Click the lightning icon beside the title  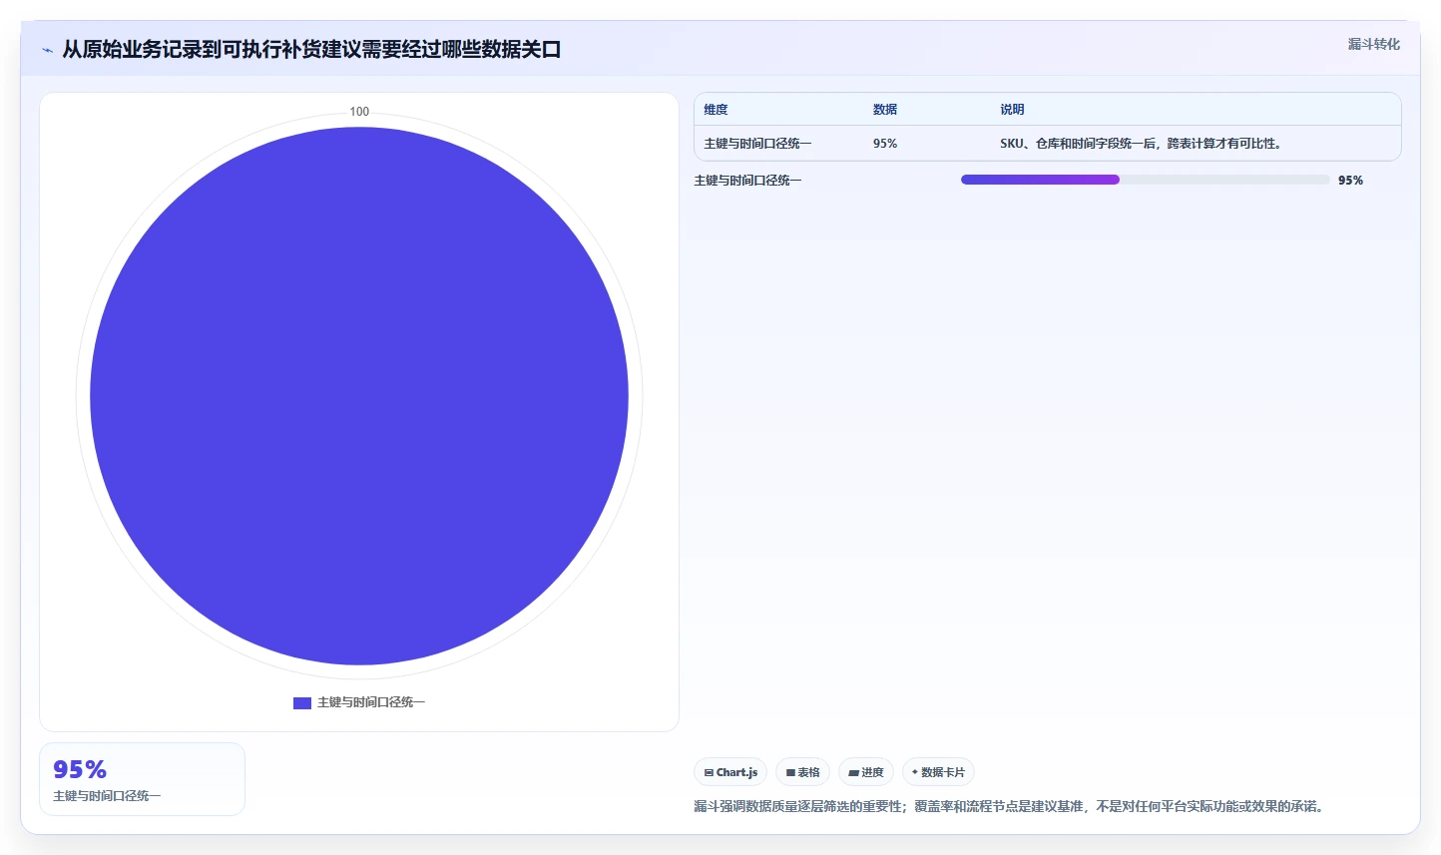coord(47,50)
